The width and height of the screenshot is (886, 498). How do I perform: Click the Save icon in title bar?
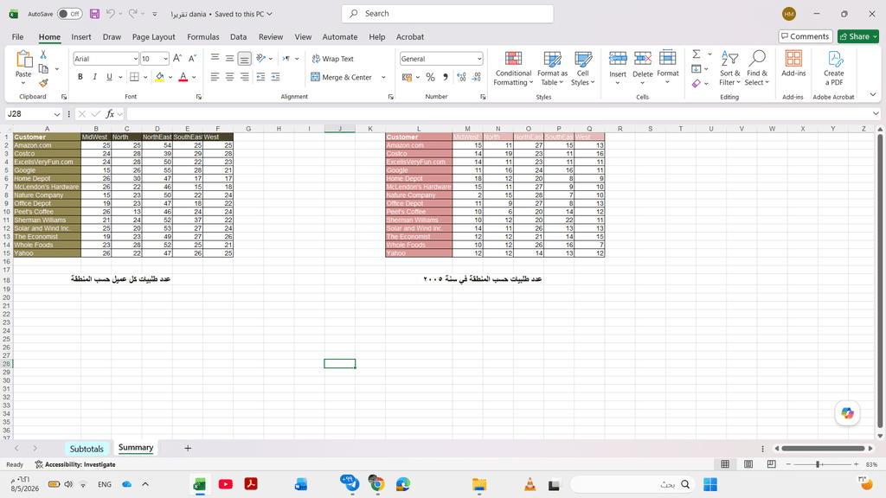click(x=94, y=14)
